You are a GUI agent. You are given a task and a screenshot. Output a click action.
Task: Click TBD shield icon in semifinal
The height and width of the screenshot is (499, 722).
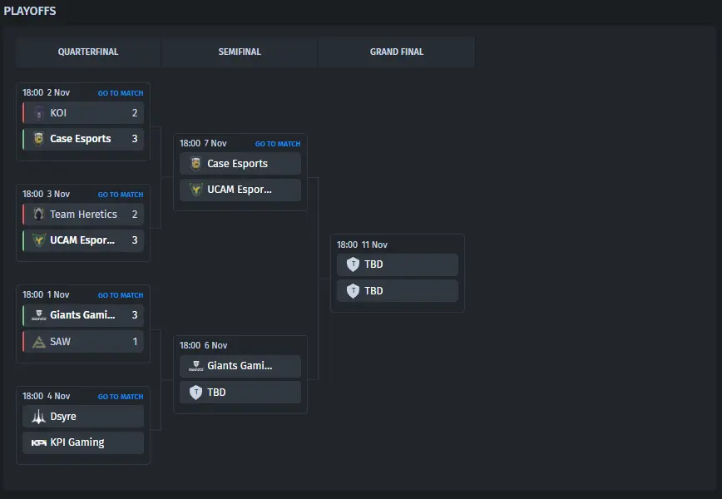[196, 393]
